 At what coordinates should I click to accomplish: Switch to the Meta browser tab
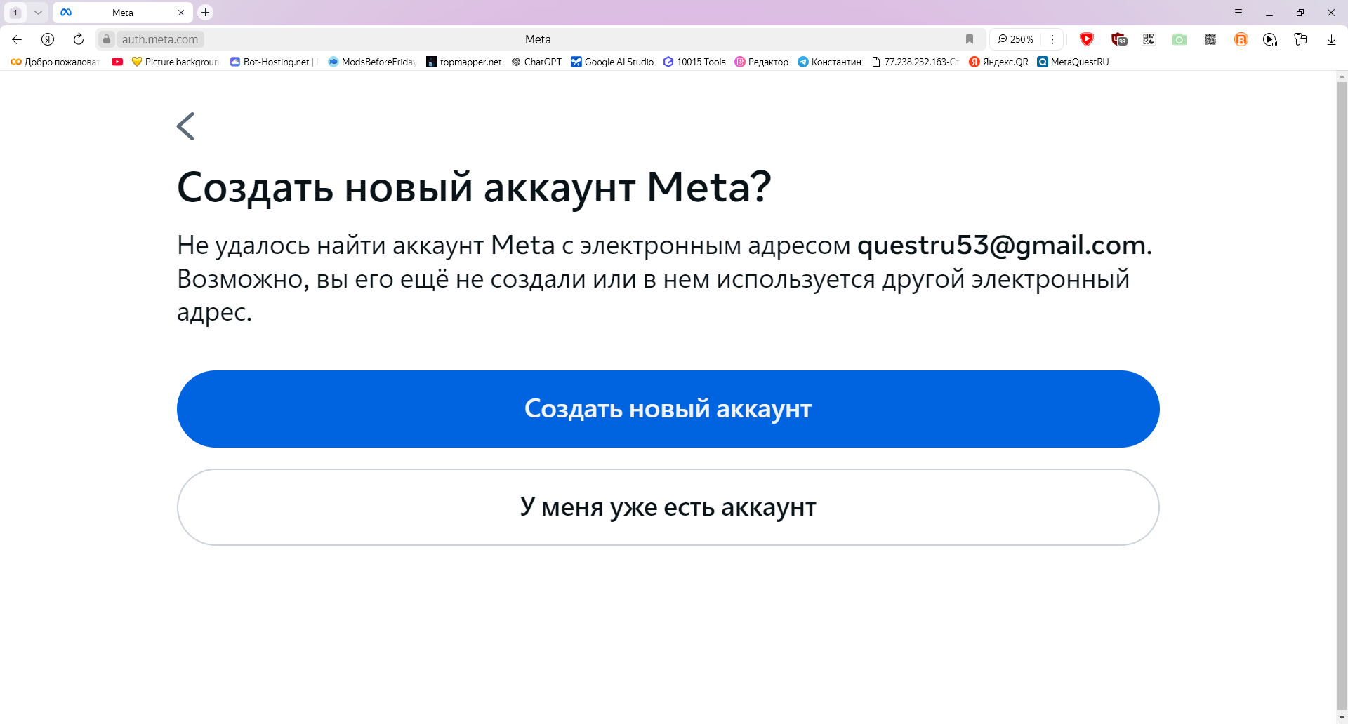pos(123,12)
